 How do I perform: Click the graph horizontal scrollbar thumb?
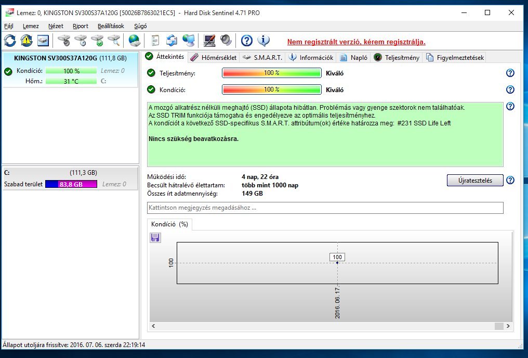499,326
